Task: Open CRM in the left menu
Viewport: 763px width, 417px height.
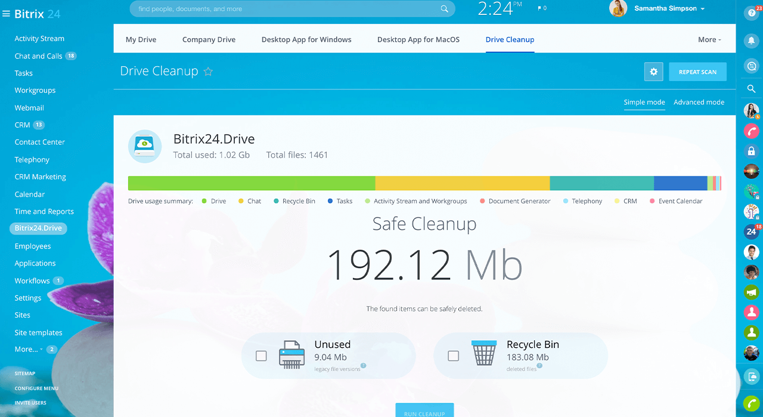Action: pyautogui.click(x=22, y=125)
